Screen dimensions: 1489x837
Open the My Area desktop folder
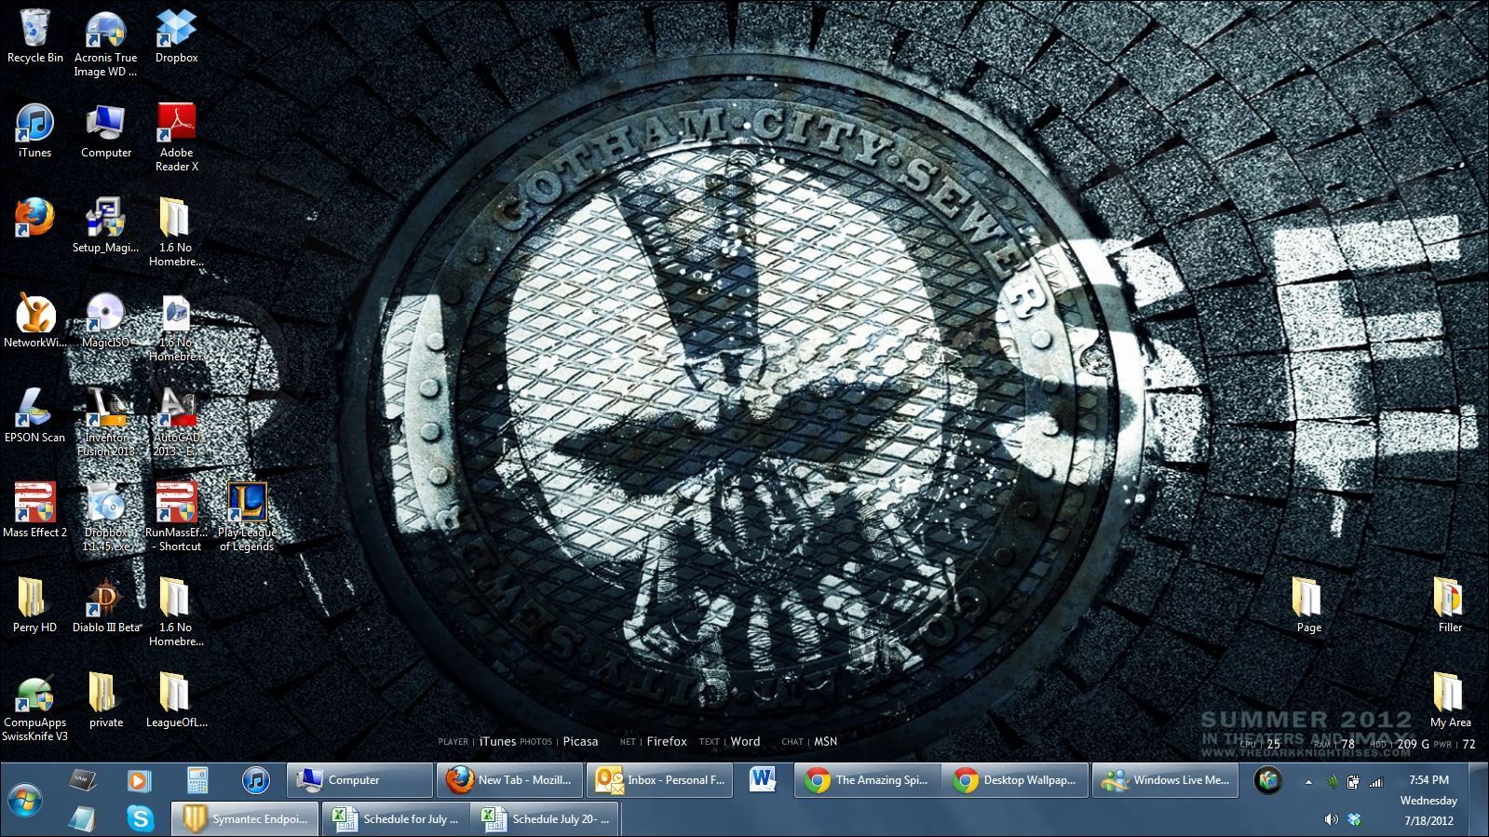pyautogui.click(x=1450, y=695)
